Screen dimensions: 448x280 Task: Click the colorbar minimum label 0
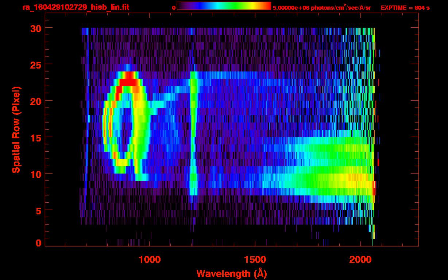(x=174, y=8)
